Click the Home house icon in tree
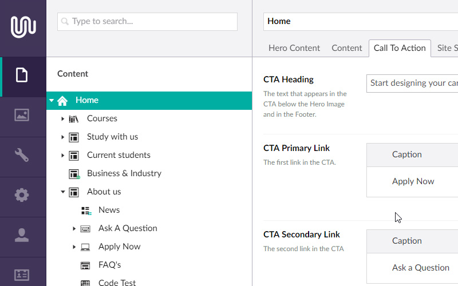The height and width of the screenshot is (286, 458). pyautogui.click(x=62, y=101)
